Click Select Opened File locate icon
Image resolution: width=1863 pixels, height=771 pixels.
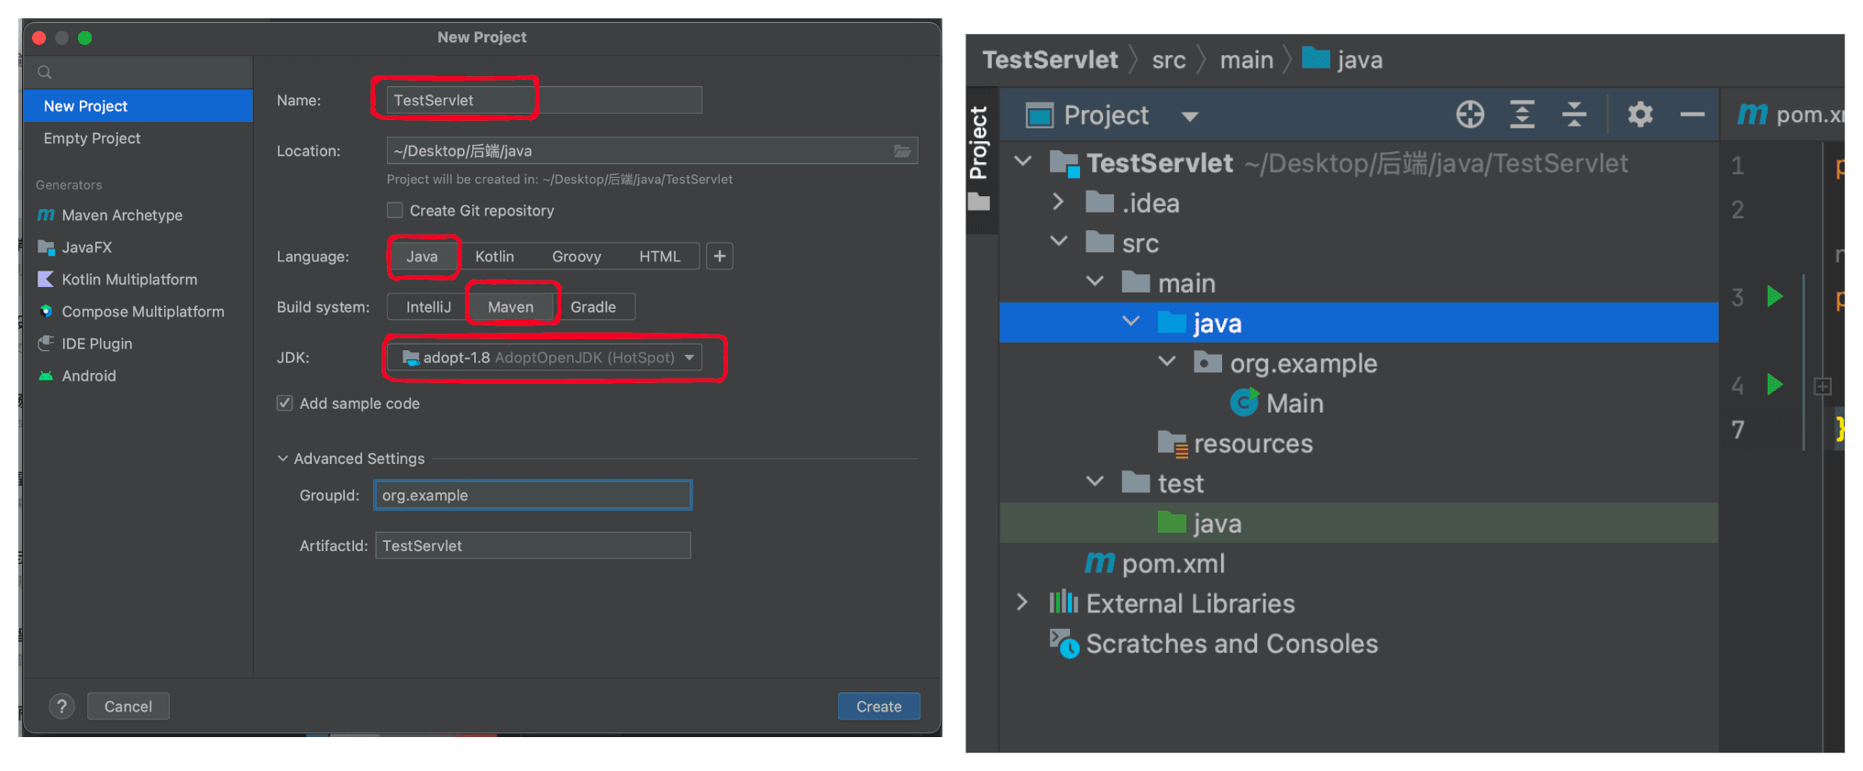[x=1470, y=115]
